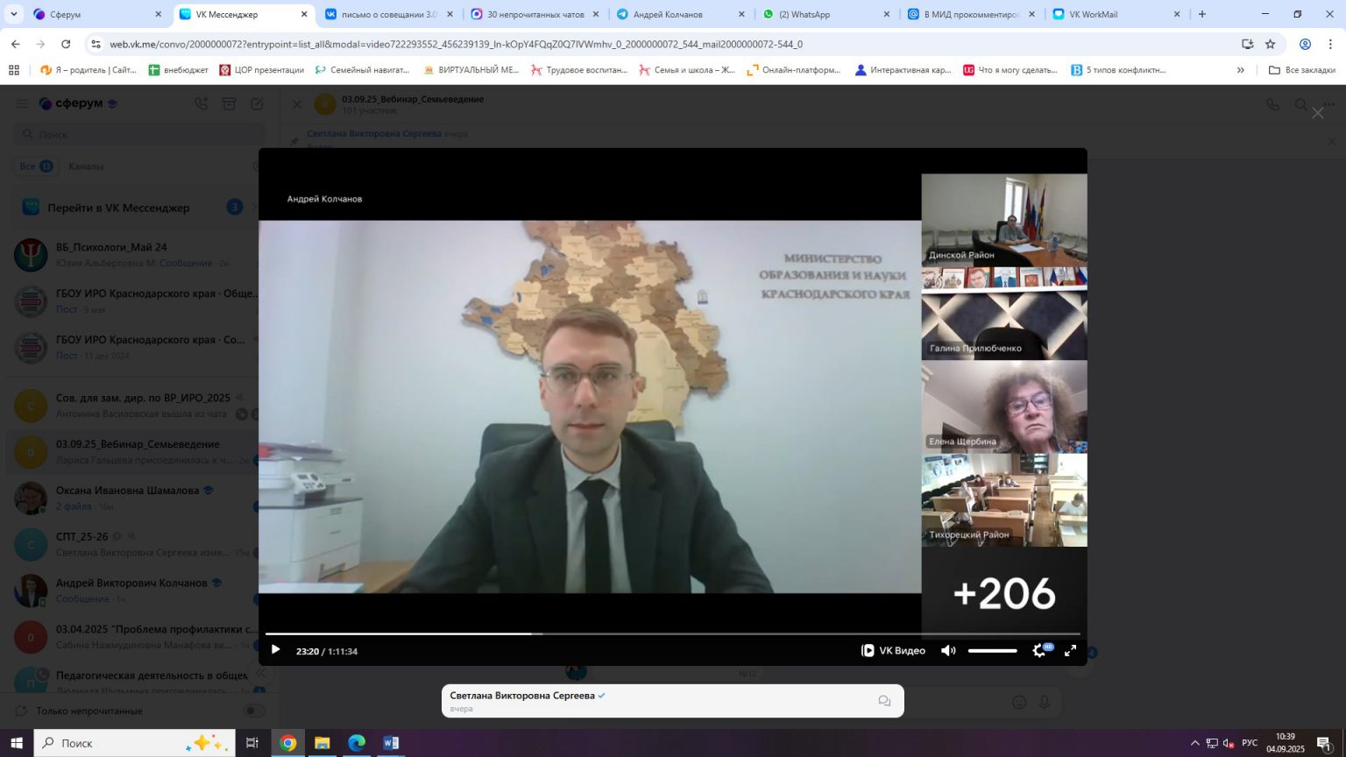Bookmark this page with the star icon

click(1271, 44)
